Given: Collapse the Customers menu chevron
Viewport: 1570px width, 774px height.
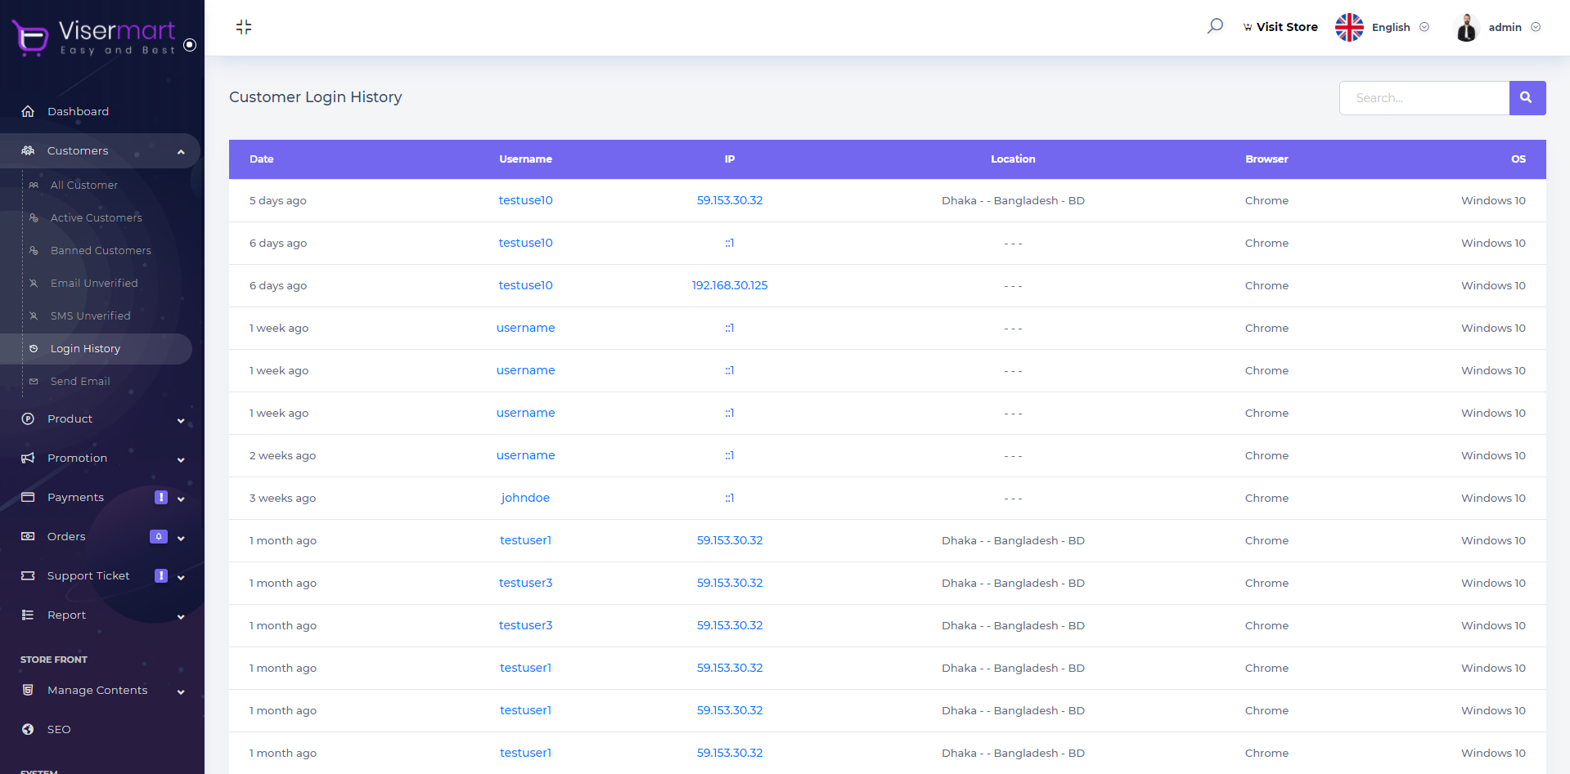Looking at the screenshot, I should [x=181, y=151].
